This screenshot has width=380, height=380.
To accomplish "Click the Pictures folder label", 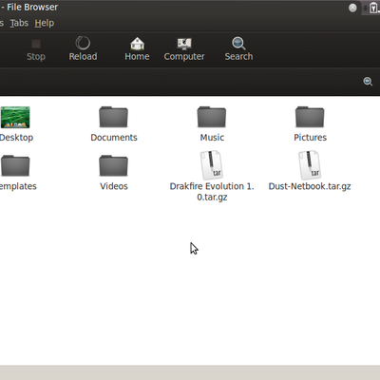I will (x=311, y=138).
